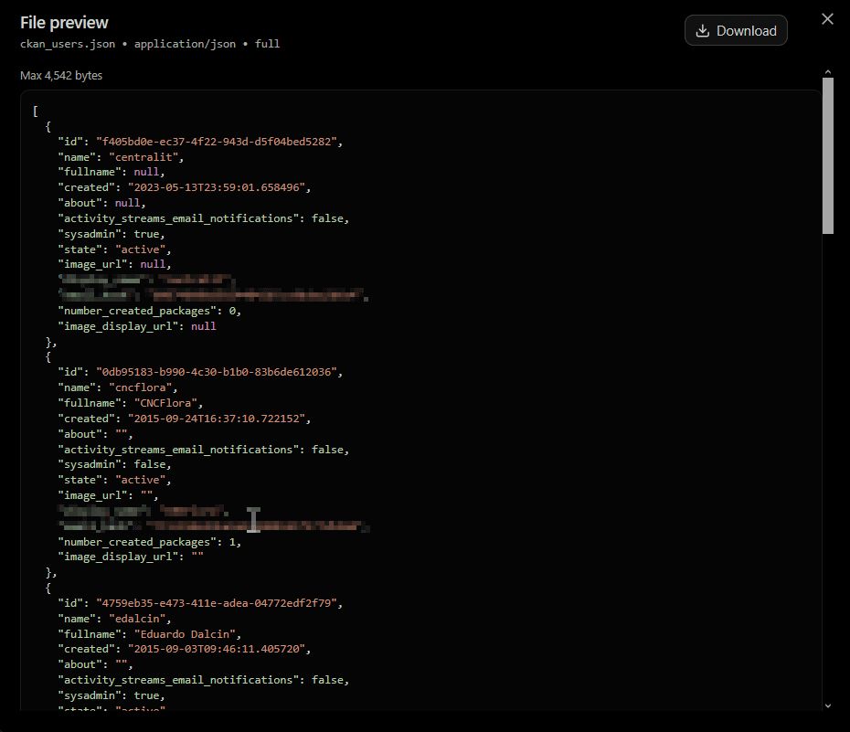850x732 pixels.
Task: Click the "File preview" heading
Action: pos(64,23)
